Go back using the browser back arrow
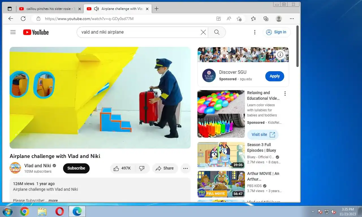The width and height of the screenshot is (362, 217). coord(11,19)
